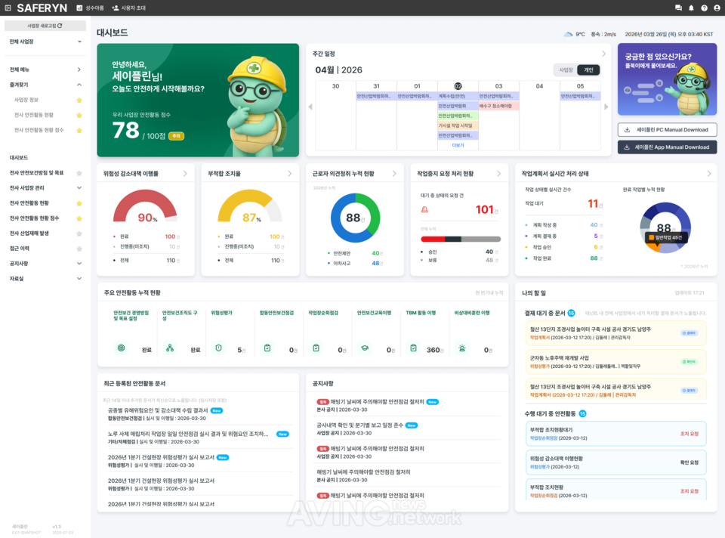Click the 작업장순회점검 clipboard icon
Screen dimensions: 725x538
pyautogui.click(x=316, y=348)
